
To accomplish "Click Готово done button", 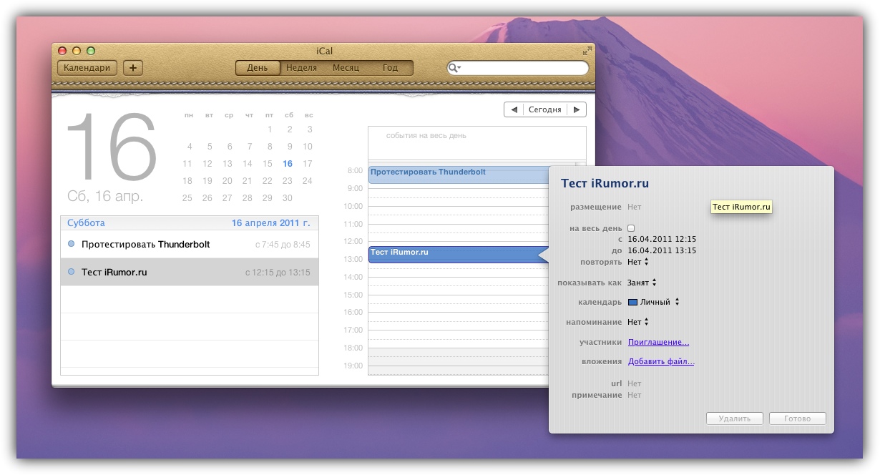I will point(798,418).
